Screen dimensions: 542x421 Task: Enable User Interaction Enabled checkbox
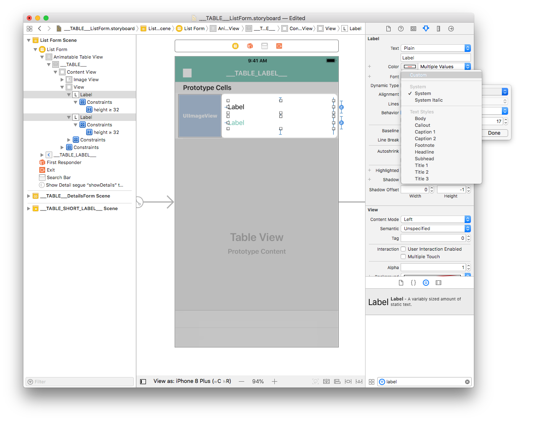tap(403, 249)
